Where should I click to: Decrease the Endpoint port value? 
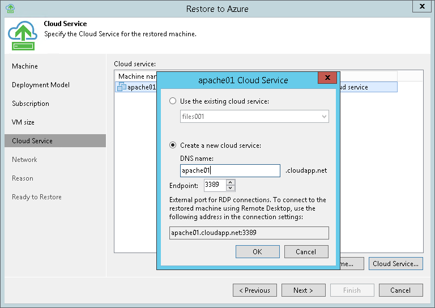231,189
